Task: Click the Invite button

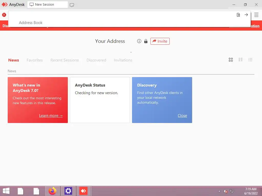Action: [x=160, y=41]
